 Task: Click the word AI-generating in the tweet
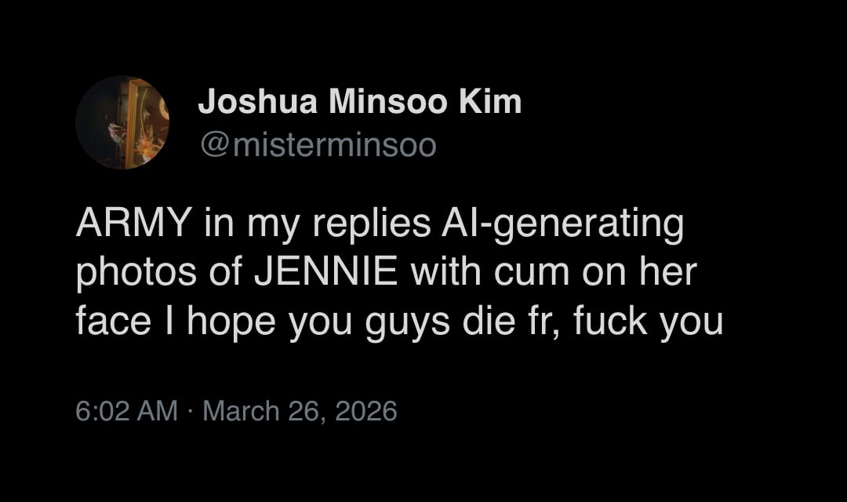pos(559,225)
